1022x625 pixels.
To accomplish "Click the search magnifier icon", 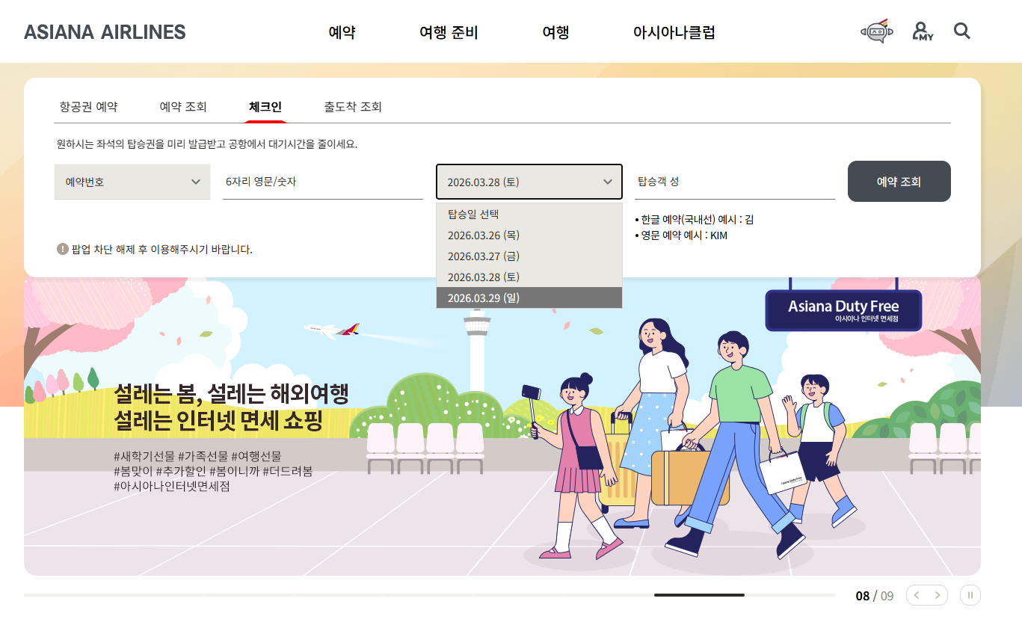I will coord(962,31).
